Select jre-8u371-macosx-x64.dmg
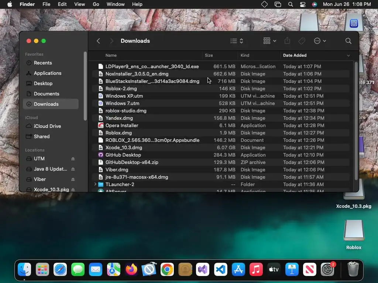The width and height of the screenshot is (378, 283). 221,177
